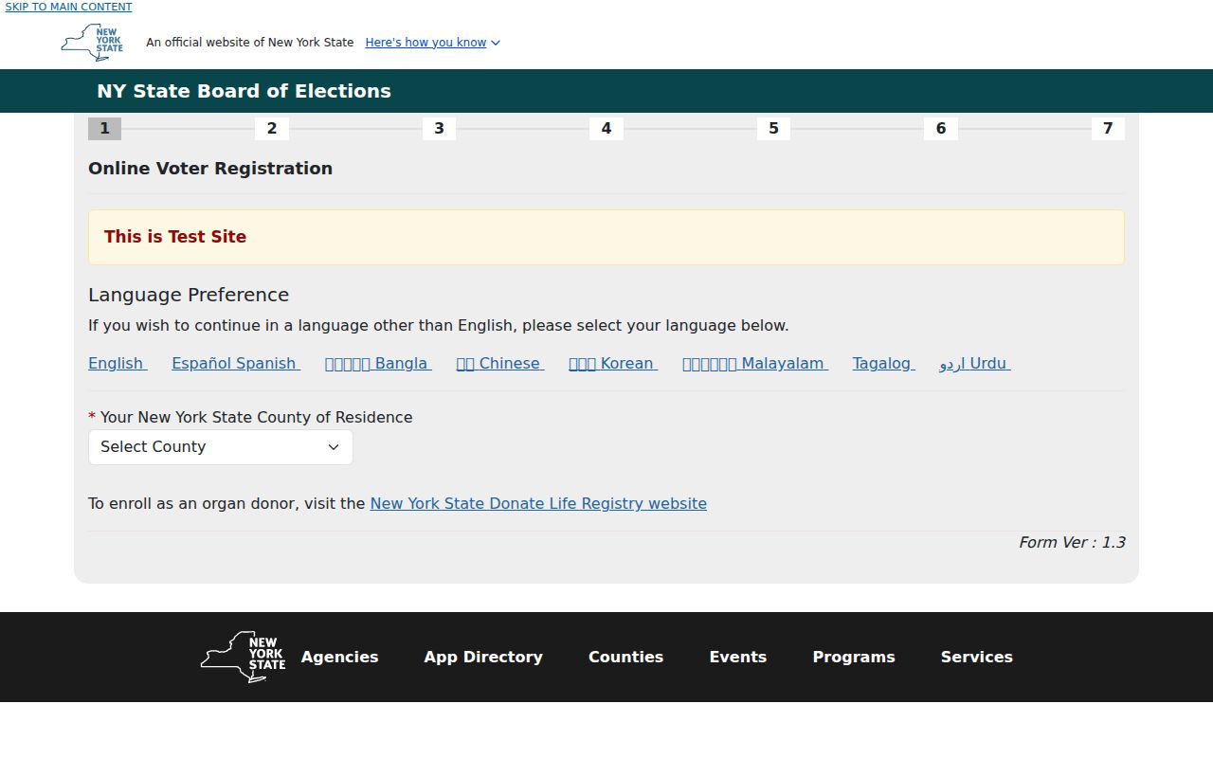Choose Español Spanish language link
Viewport: 1213px width, 758px height.
[x=236, y=363]
